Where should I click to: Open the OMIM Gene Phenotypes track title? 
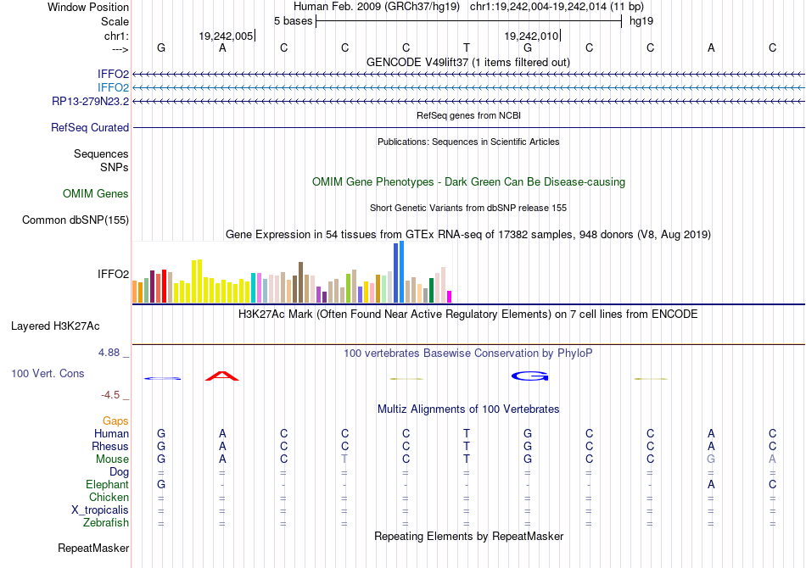pos(468,181)
